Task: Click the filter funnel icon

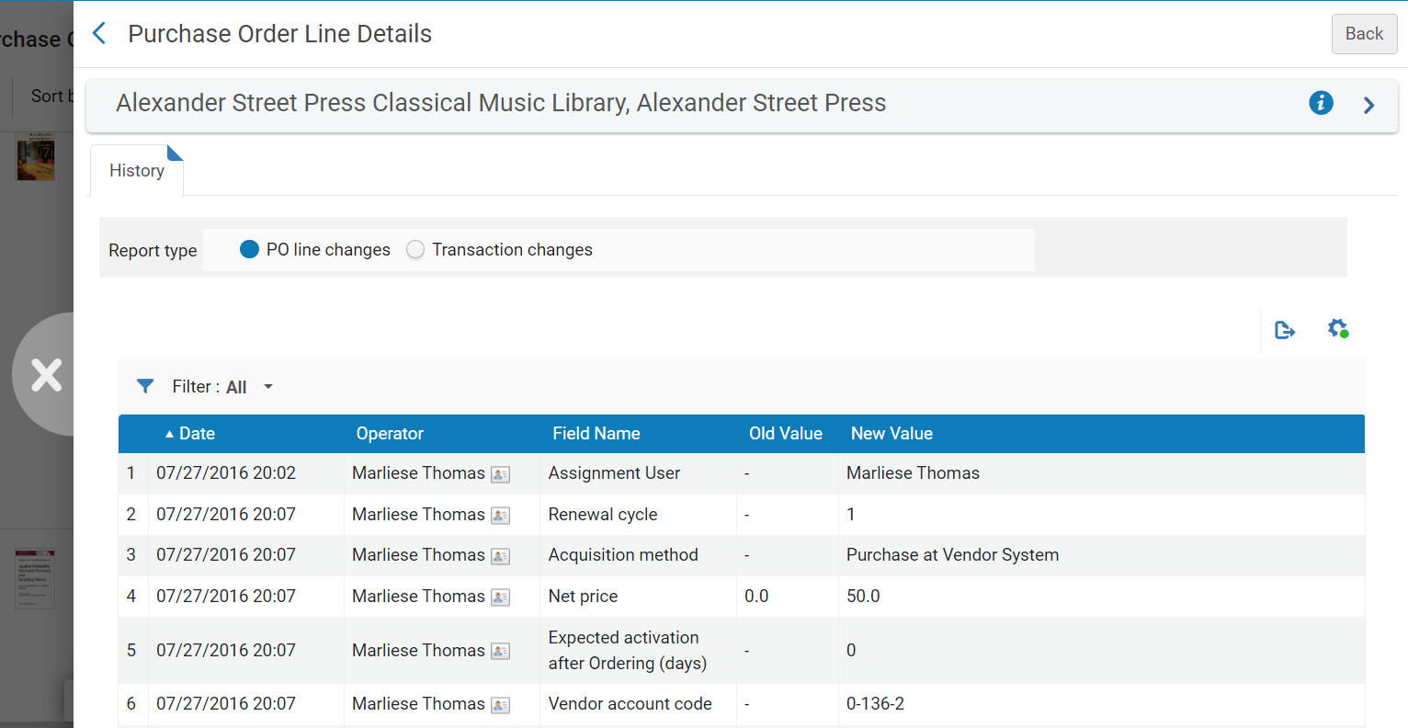Action: point(145,387)
